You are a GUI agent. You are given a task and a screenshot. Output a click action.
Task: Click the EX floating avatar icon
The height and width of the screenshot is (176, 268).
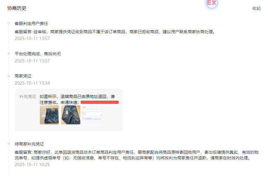coord(211,3)
